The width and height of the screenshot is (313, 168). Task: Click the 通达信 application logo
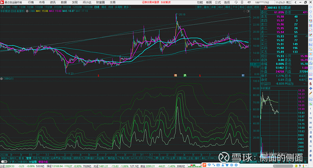[2, 2]
